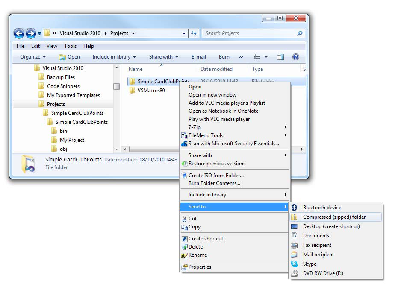Click the Burn toolbar button
407x290 pixels.
click(224, 57)
